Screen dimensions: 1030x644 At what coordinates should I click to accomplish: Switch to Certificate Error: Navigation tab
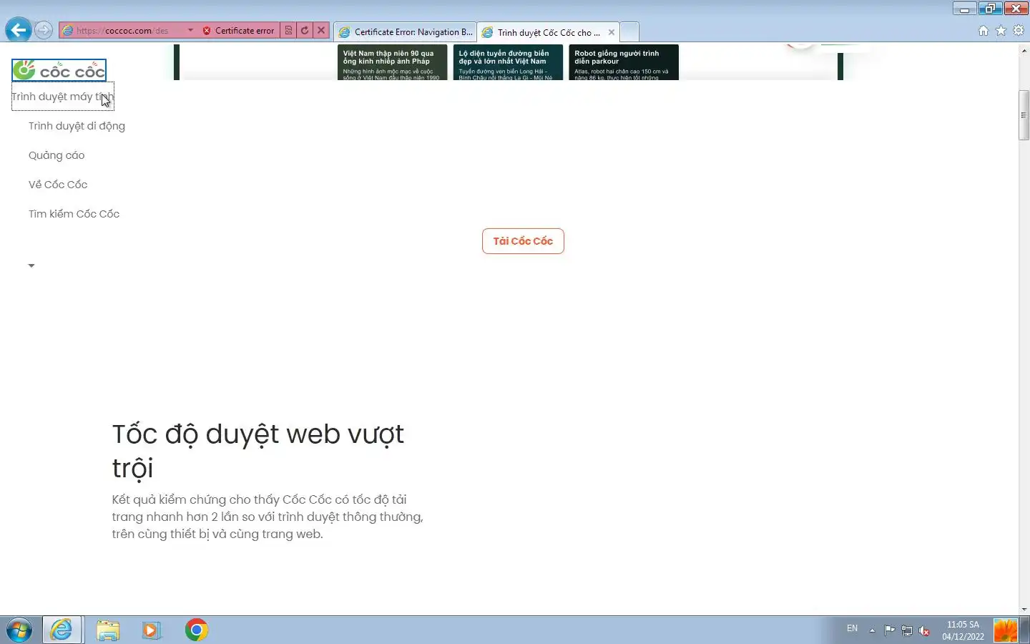tap(406, 32)
